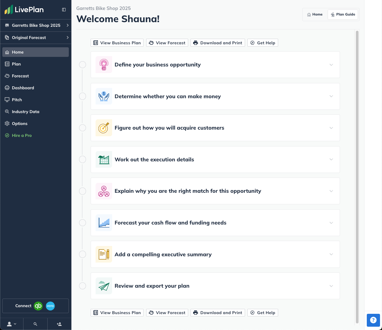Expand Forecast cash flow and funding chevron
The height and width of the screenshot is (330, 382).
coord(331,223)
